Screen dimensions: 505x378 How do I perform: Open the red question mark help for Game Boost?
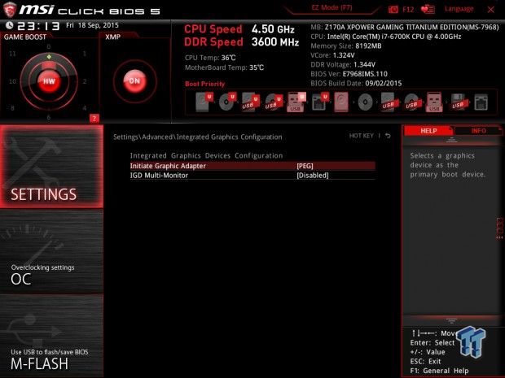94,119
